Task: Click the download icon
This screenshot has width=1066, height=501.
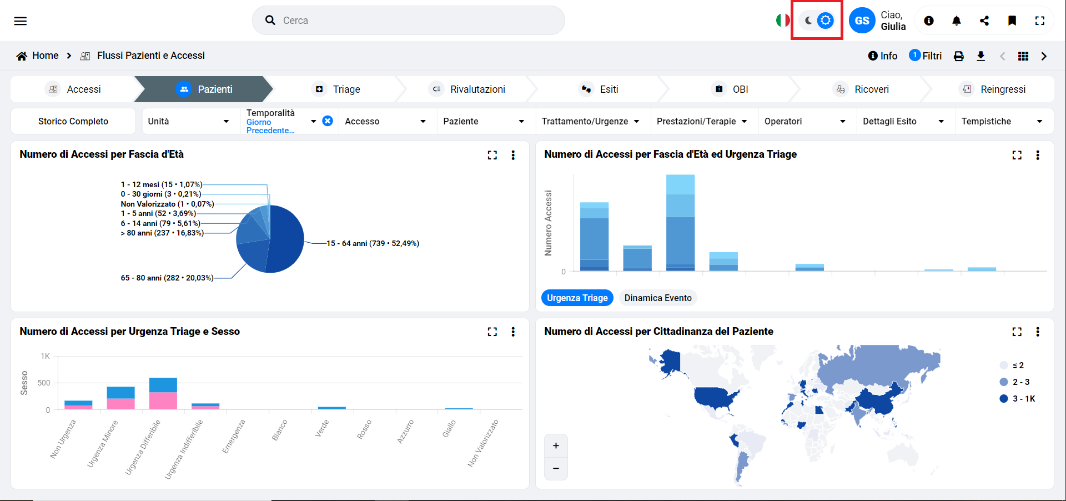Action: point(980,56)
